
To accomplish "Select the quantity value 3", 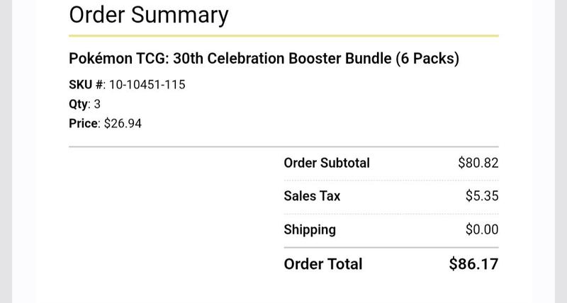I will [97, 104].
